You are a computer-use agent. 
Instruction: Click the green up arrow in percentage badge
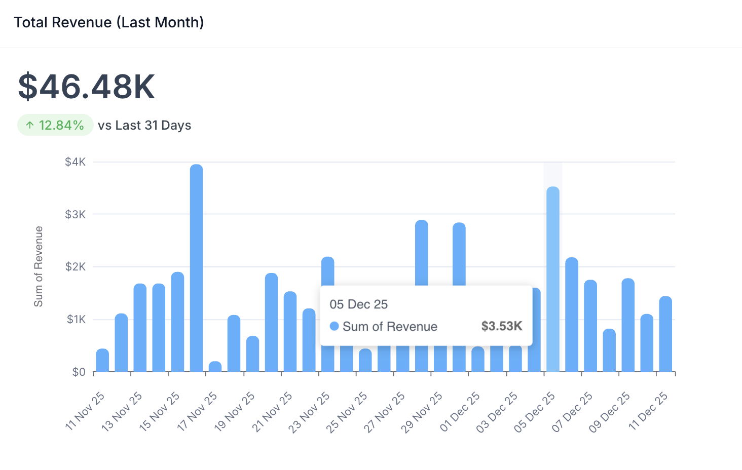tap(30, 125)
